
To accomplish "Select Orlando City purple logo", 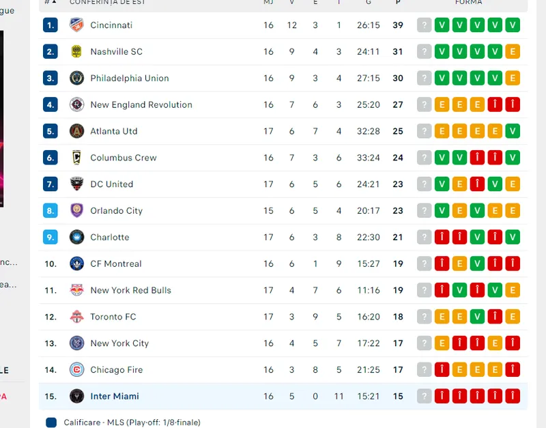I will (x=76, y=210).
